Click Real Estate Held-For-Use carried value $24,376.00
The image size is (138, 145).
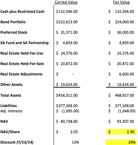[67, 53]
